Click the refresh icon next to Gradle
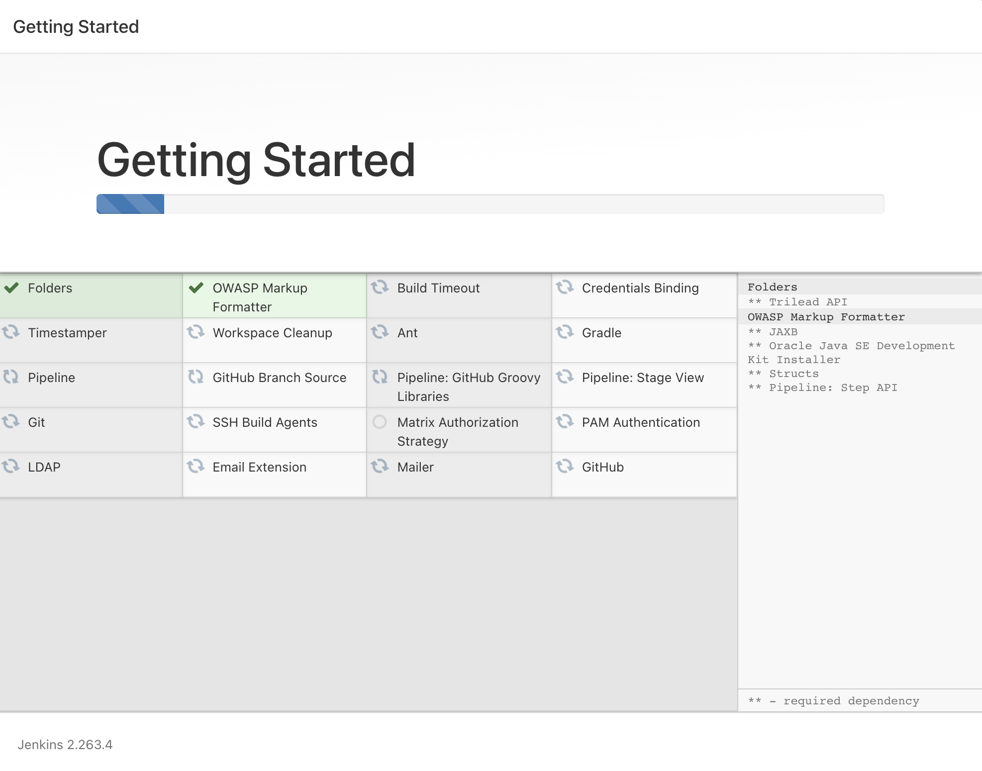 coord(565,332)
